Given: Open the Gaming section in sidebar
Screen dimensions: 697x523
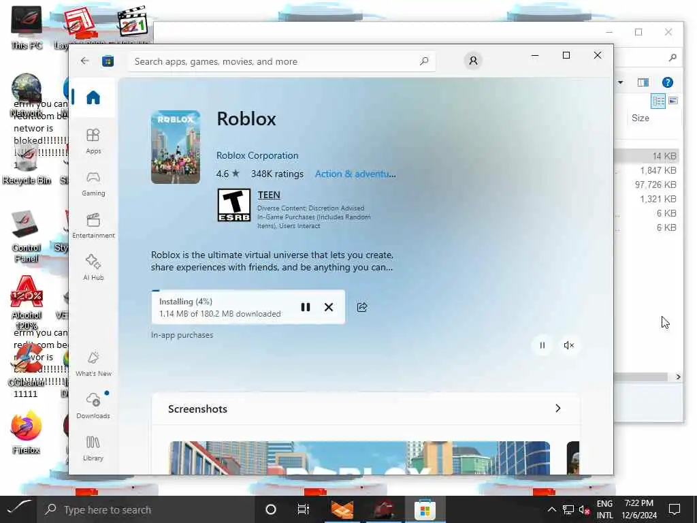Looking at the screenshot, I should pyautogui.click(x=93, y=183).
